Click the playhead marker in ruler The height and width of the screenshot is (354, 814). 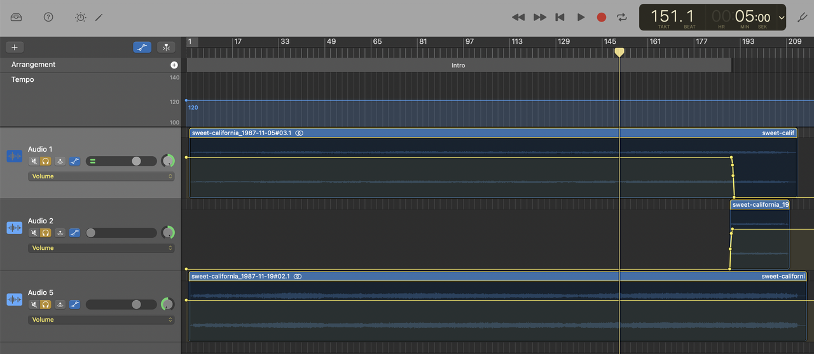pyautogui.click(x=619, y=52)
